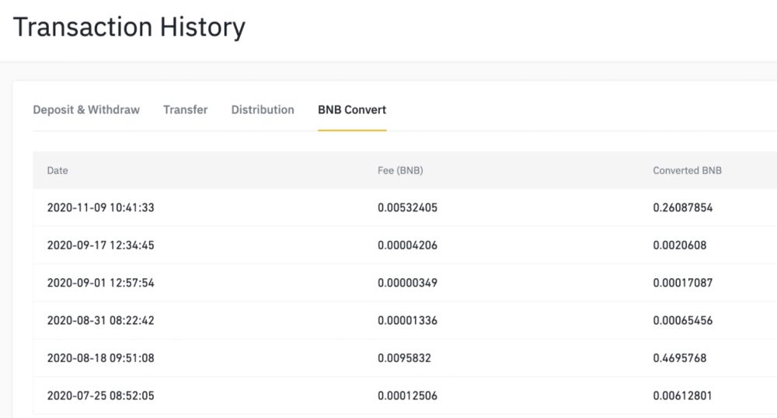This screenshot has width=777, height=418.
Task: Click the converted amount 0.00612801
Action: tap(682, 395)
